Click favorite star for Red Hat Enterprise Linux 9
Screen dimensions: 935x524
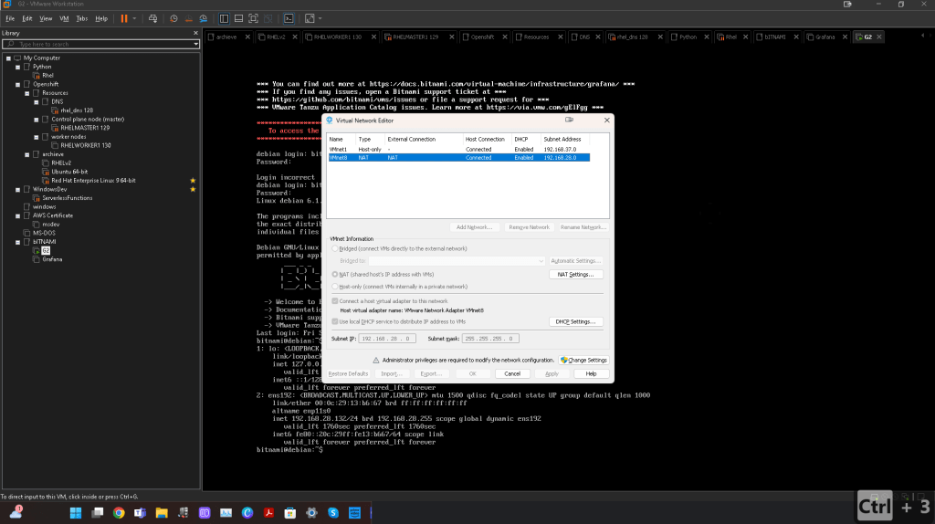[193, 180]
